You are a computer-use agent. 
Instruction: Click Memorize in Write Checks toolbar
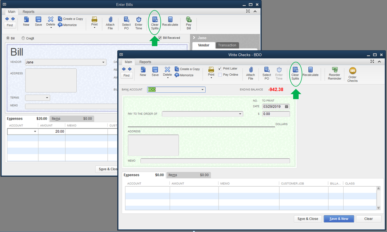point(184,75)
